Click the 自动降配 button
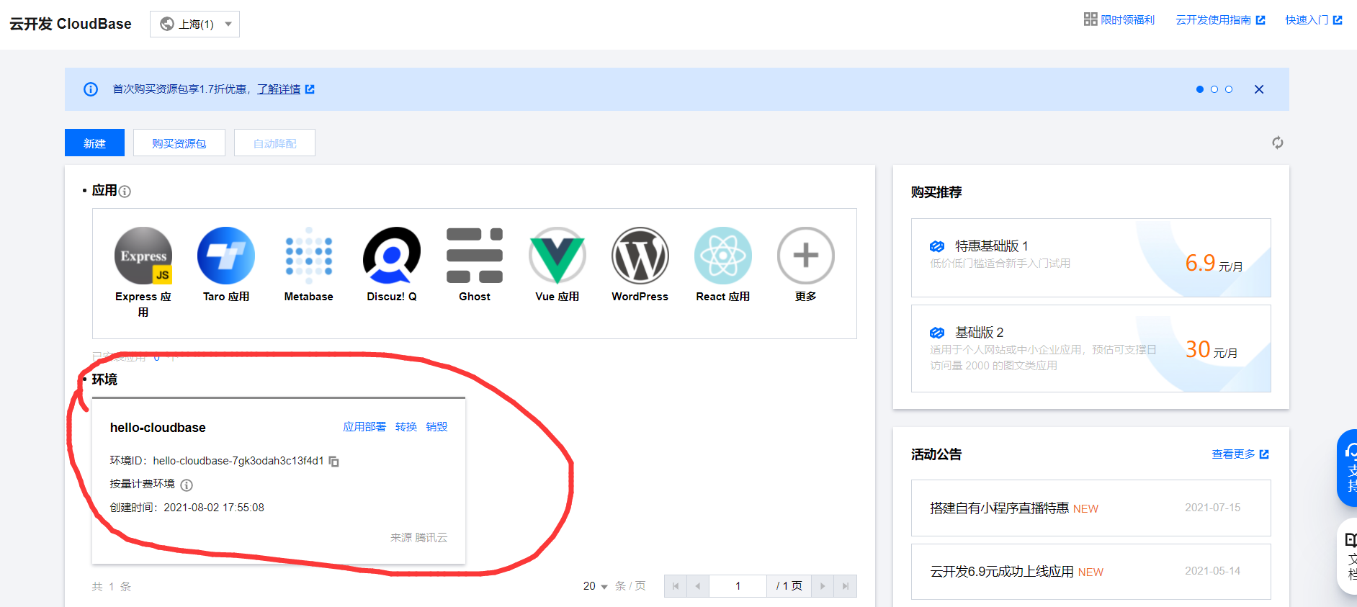The image size is (1357, 607). tap(274, 143)
